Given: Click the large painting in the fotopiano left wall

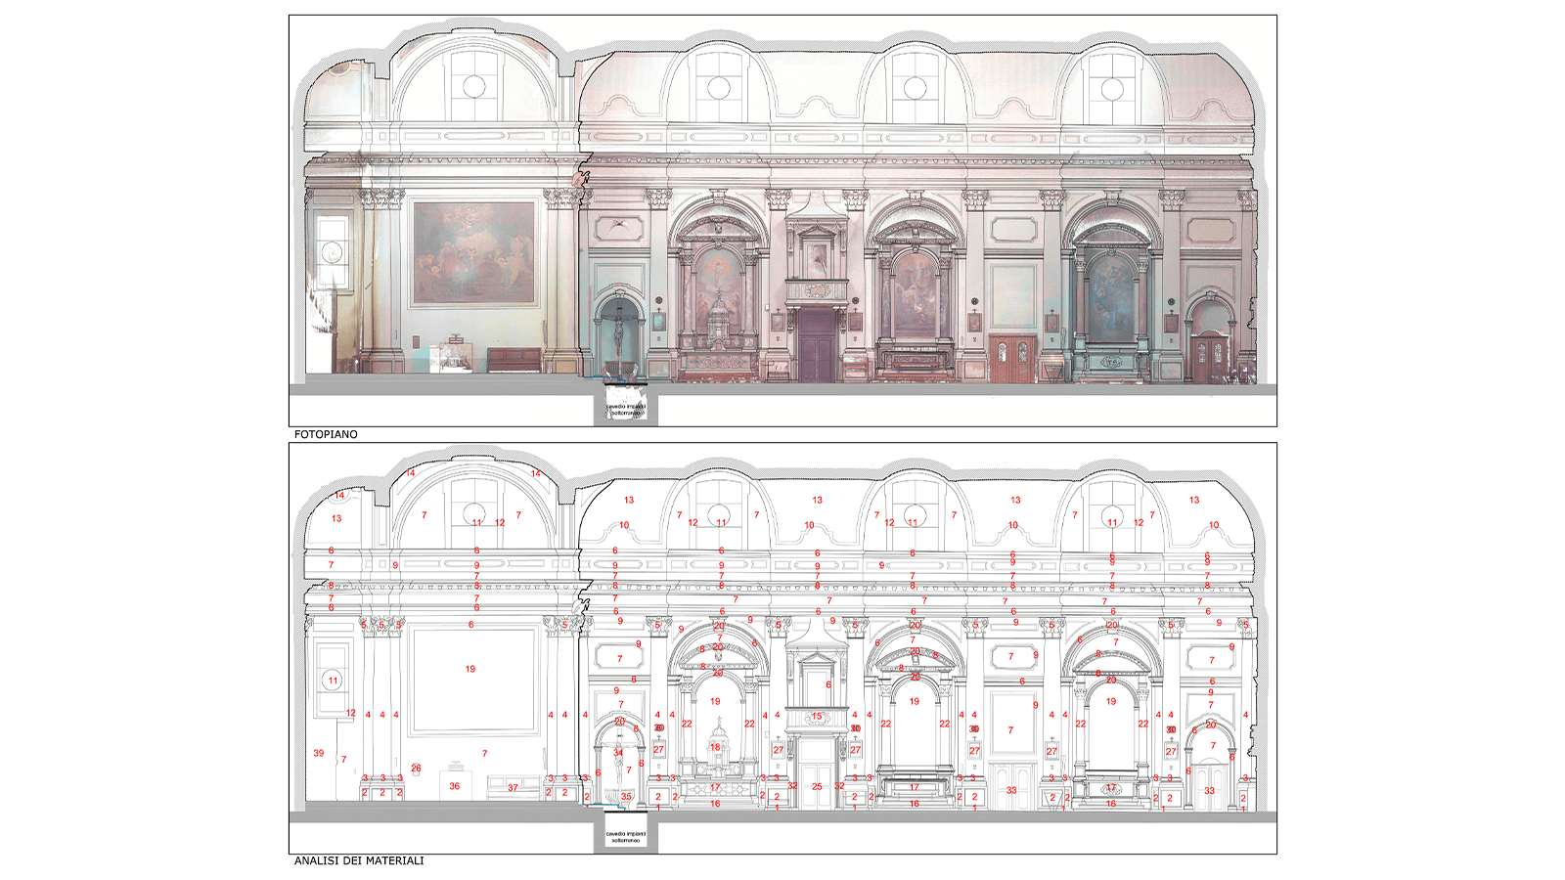Looking at the screenshot, I should click(474, 253).
